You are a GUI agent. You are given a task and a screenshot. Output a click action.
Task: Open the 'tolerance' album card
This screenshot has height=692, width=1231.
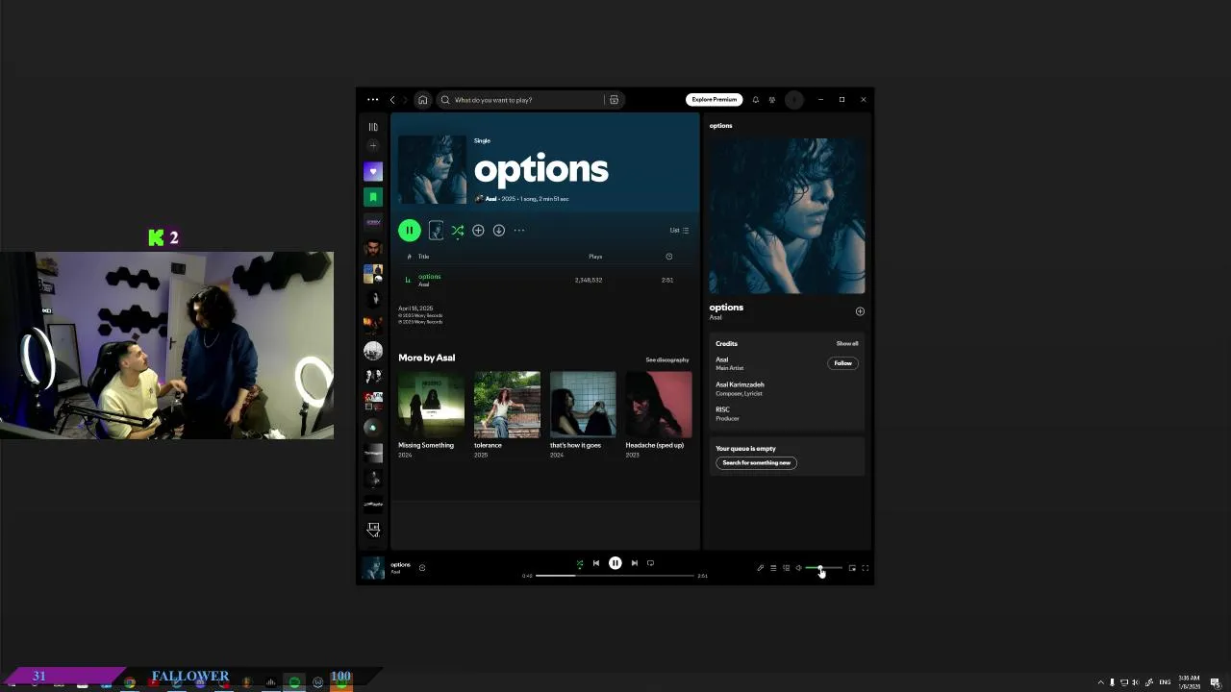click(x=507, y=414)
